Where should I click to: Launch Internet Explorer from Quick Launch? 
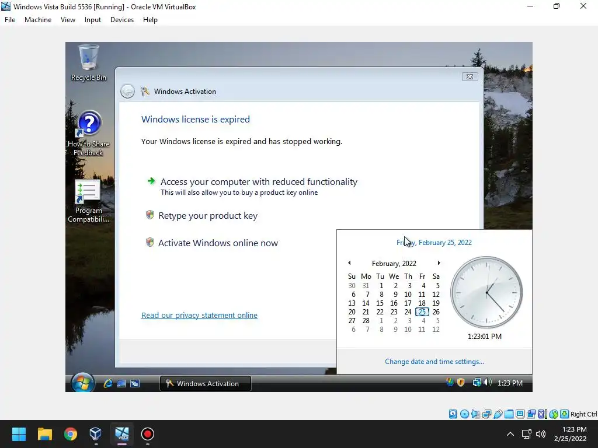(x=108, y=383)
